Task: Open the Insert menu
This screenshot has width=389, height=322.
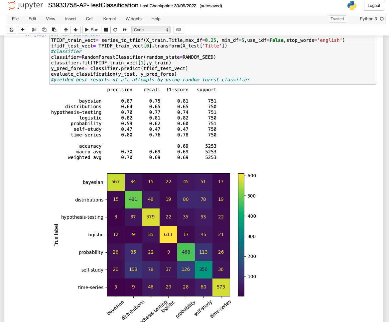Action: point(70,19)
